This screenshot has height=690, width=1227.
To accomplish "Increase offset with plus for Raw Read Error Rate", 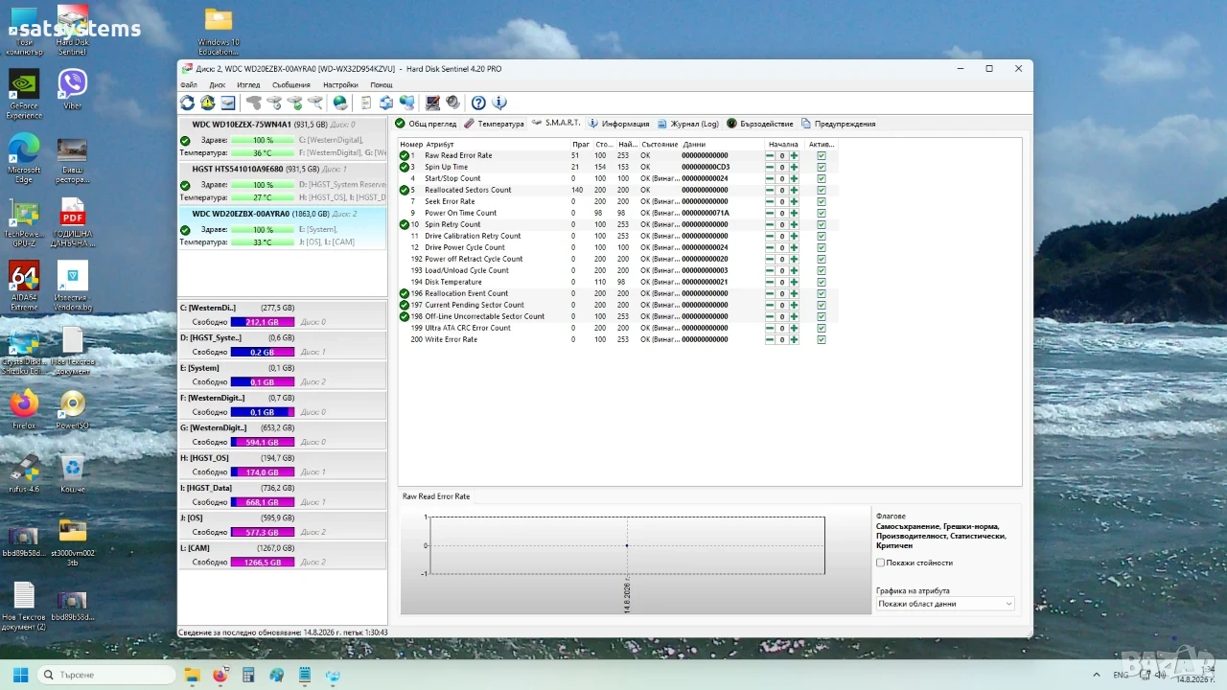I will pos(794,155).
